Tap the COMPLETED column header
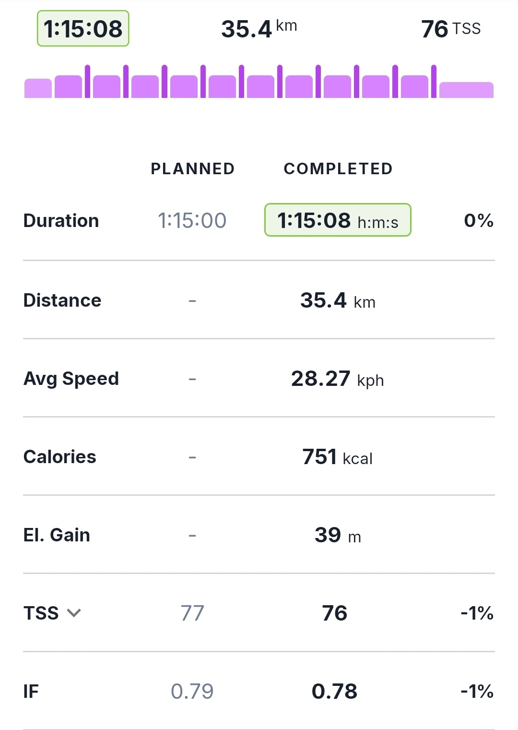The image size is (518, 730). pos(338,169)
